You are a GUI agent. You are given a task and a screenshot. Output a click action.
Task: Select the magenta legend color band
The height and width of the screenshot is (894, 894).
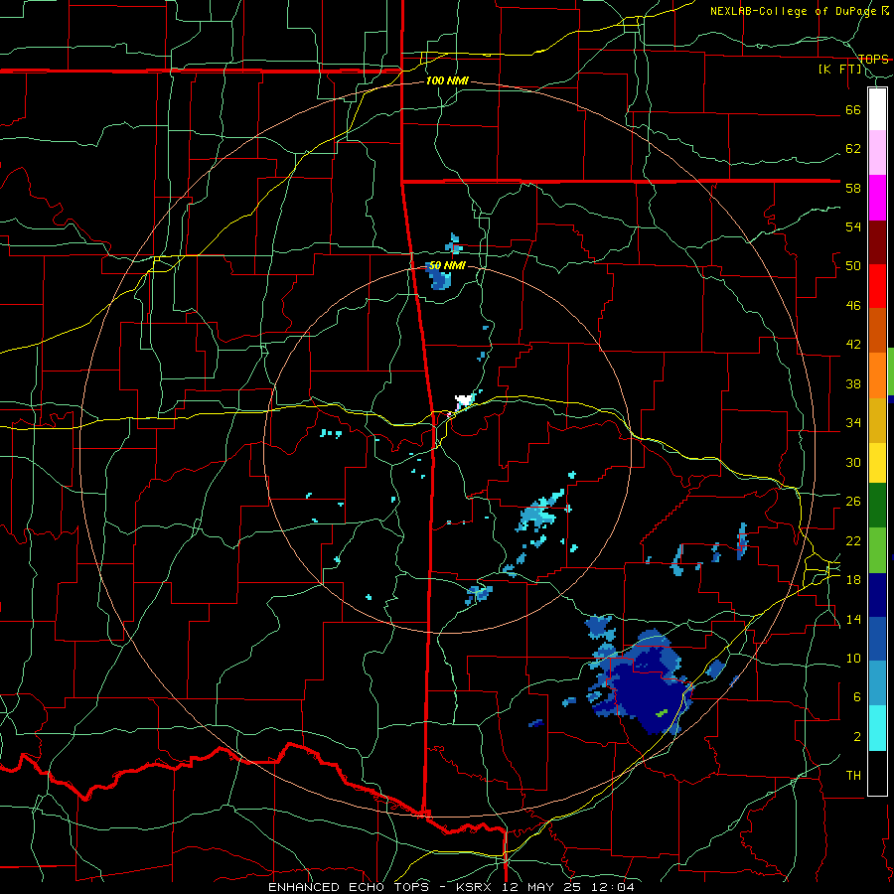point(877,198)
